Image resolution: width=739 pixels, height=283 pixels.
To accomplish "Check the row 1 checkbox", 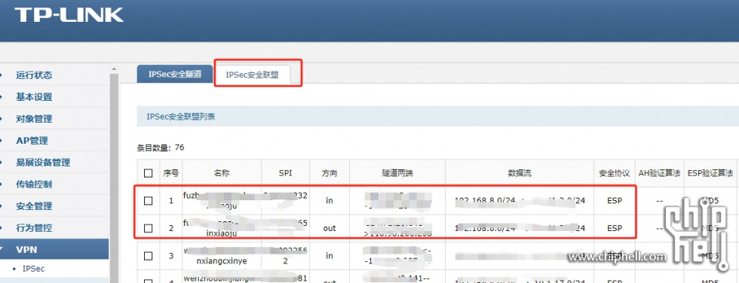I will pyautogui.click(x=149, y=201).
